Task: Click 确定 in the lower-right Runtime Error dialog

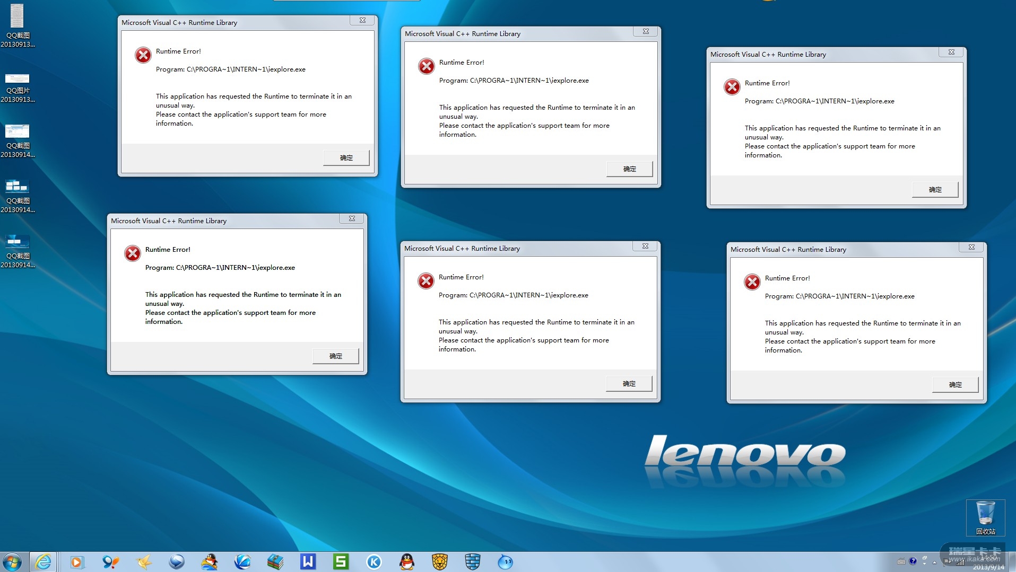Action: coord(956,385)
